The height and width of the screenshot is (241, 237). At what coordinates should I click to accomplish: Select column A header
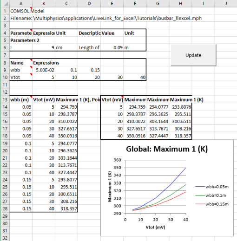coord(21,3)
